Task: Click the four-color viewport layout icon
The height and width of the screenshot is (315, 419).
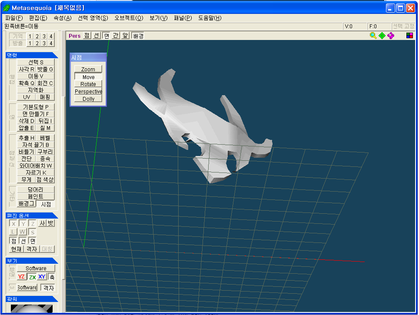Action: [409, 36]
